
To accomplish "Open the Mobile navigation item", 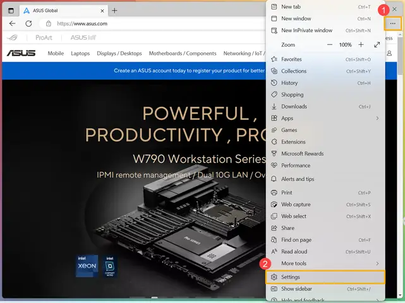I will point(56,54).
